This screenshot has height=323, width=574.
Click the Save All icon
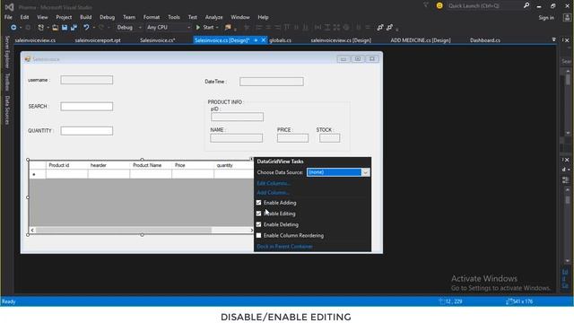pyautogui.click(x=74, y=28)
